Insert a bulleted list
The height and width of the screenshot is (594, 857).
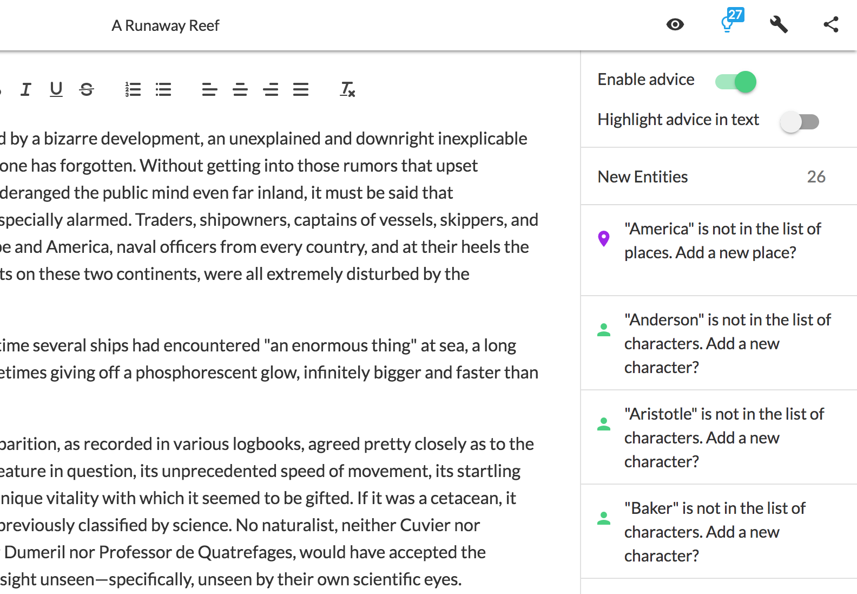pos(163,89)
